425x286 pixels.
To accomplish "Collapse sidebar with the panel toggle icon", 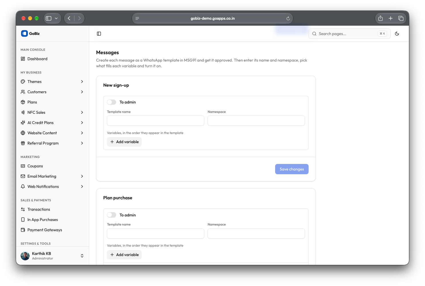I will 99,34.
